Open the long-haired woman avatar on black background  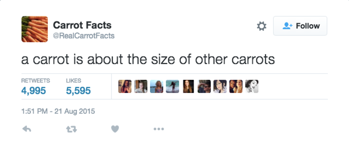188,86
